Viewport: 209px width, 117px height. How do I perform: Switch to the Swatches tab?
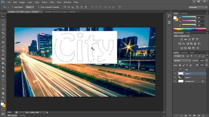coord(184,13)
